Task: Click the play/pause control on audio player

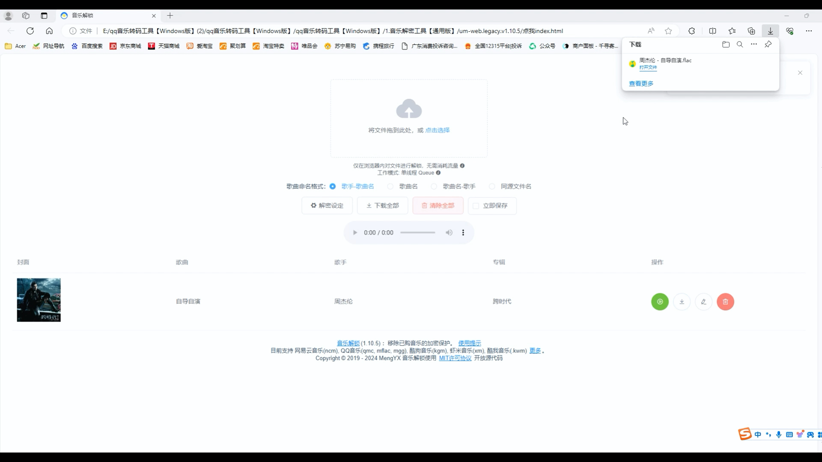Action: 355,232
